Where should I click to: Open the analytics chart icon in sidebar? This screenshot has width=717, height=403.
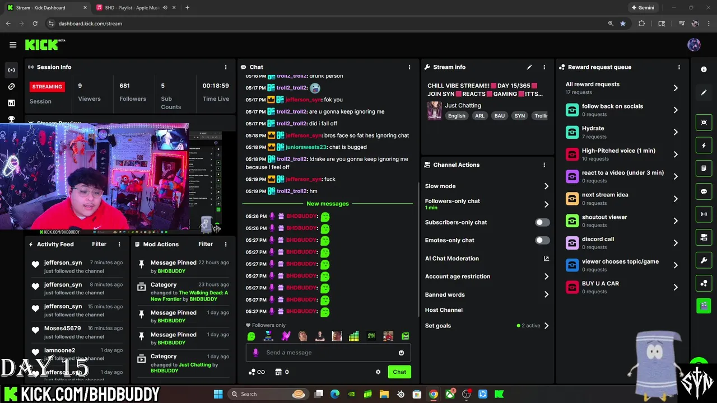[11, 103]
